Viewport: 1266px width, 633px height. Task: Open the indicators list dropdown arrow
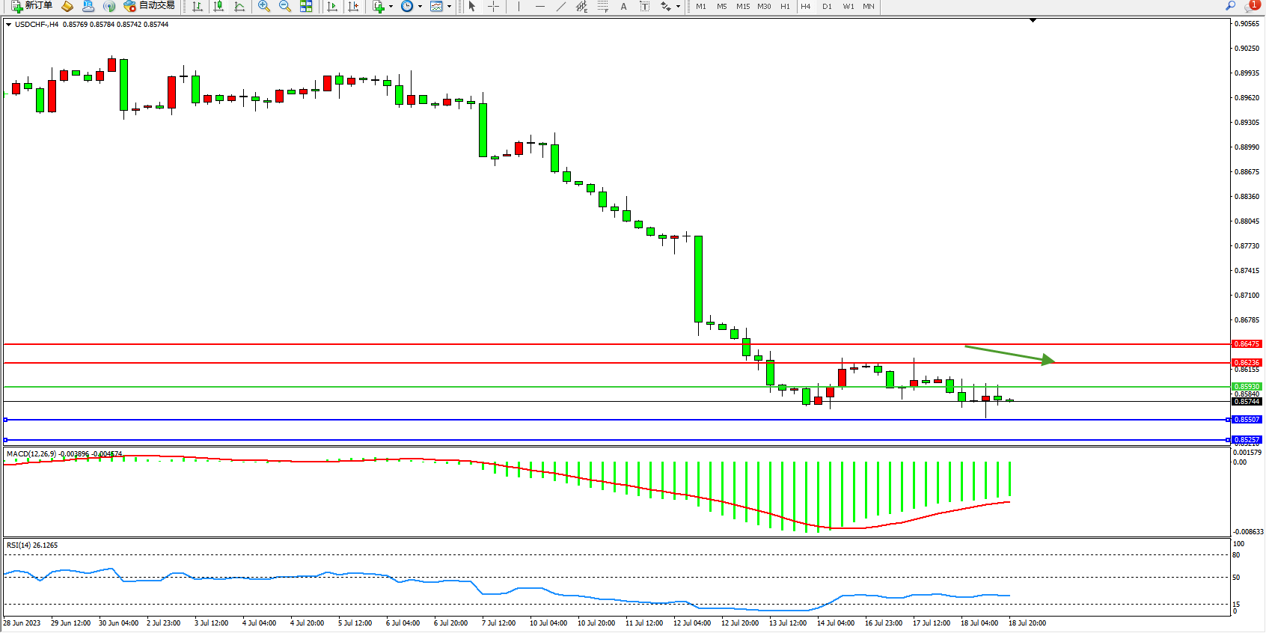391,6
